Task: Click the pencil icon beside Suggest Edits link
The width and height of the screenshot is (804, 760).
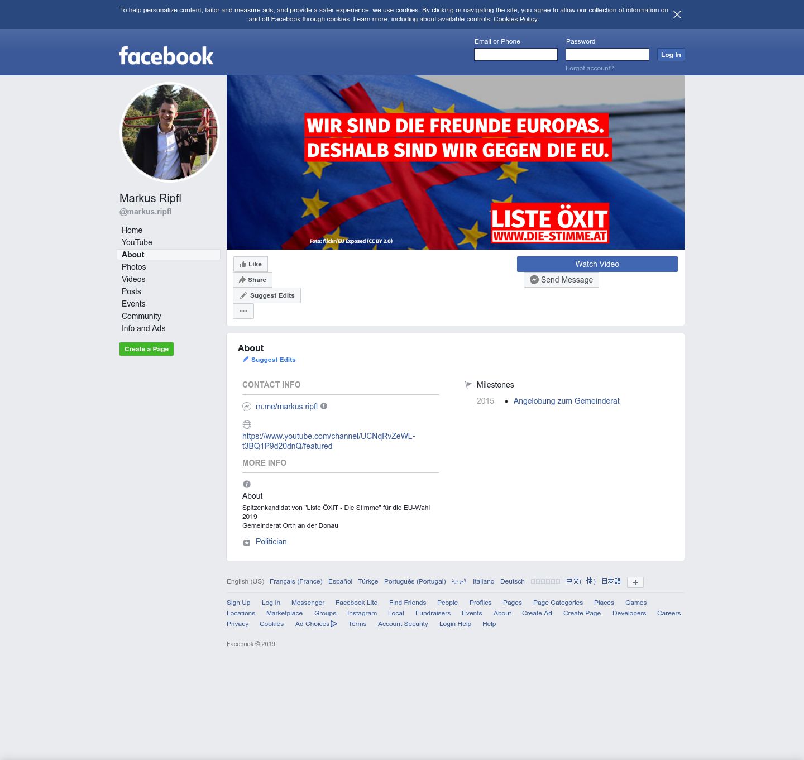Action: [246, 359]
